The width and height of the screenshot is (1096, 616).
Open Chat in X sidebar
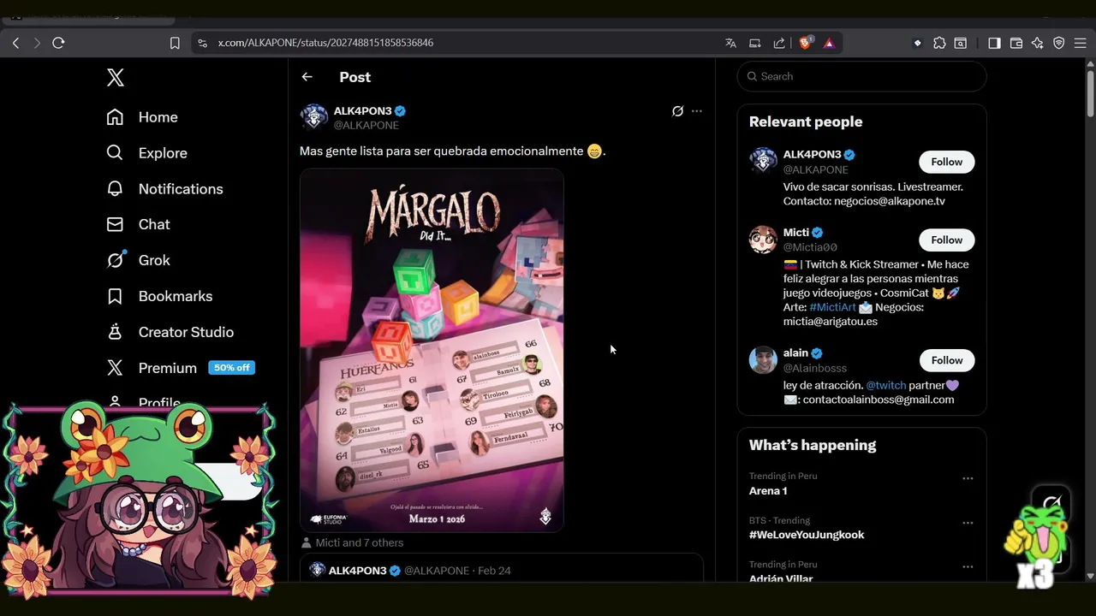coord(138,224)
